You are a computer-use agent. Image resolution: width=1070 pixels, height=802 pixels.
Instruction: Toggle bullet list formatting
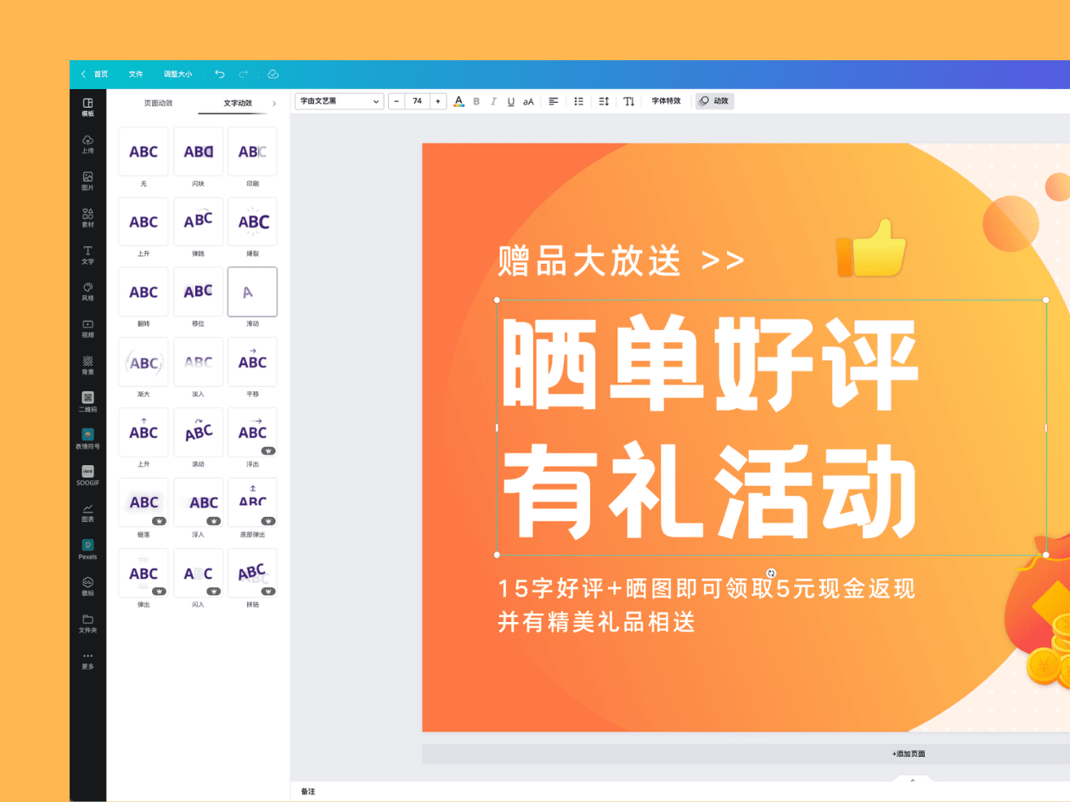(x=579, y=101)
